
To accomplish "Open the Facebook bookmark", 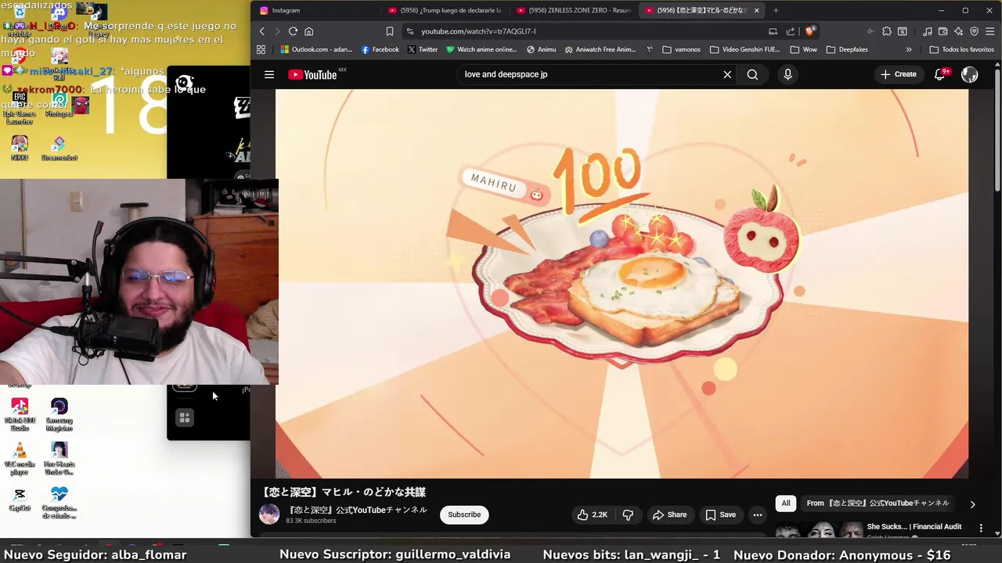I will [380, 49].
